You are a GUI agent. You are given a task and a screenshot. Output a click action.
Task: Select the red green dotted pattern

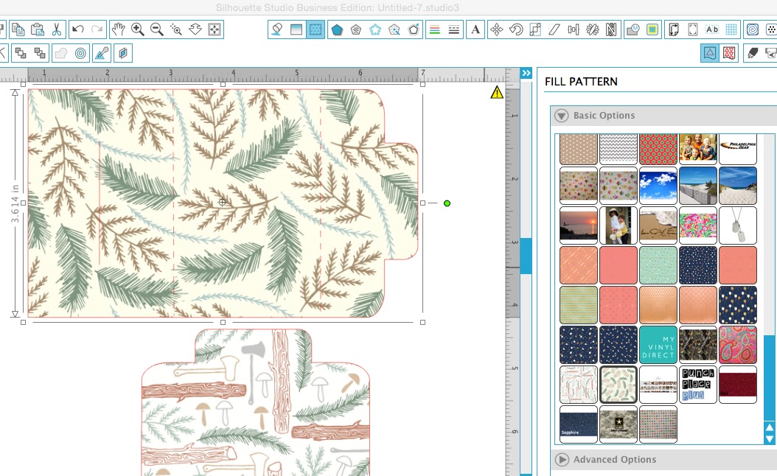[658, 149]
